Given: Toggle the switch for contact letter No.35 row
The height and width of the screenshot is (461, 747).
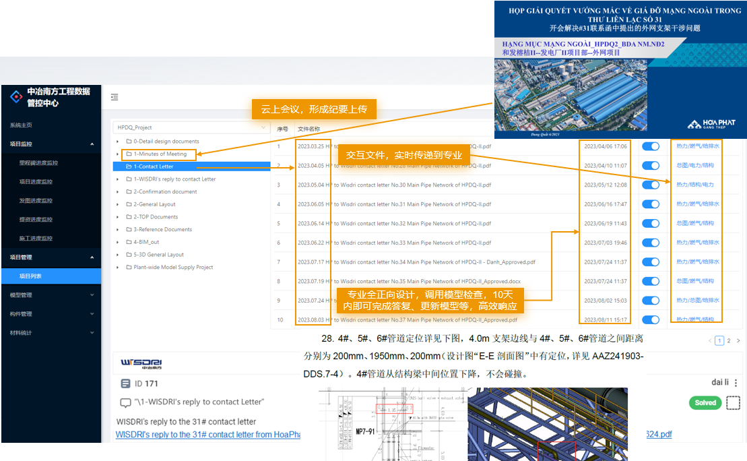Looking at the screenshot, I should tap(650, 281).
